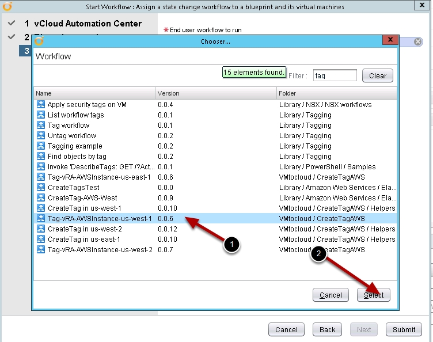
Task: Click the Back button
Action: 327,329
